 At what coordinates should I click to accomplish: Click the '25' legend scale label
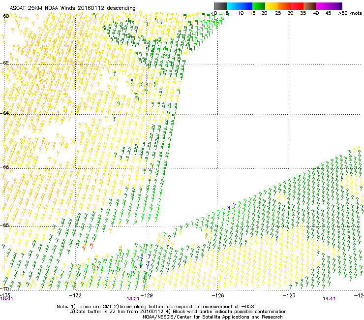[x=278, y=13]
